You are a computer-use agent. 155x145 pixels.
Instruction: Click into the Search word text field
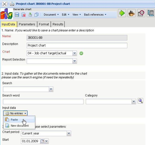tap(43, 102)
